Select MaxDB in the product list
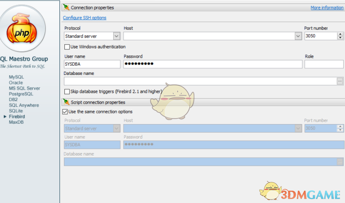The height and width of the screenshot is (203, 345). 16,122
